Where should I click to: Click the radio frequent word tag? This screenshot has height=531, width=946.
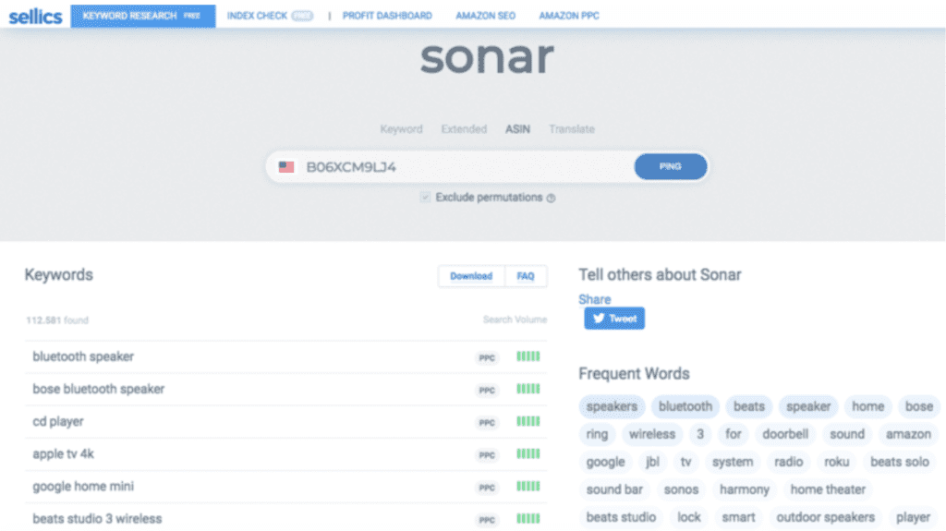pyautogui.click(x=789, y=463)
